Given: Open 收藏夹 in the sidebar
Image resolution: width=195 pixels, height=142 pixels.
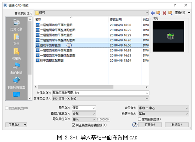Looking at the screenshot, I should click(x=16, y=54).
